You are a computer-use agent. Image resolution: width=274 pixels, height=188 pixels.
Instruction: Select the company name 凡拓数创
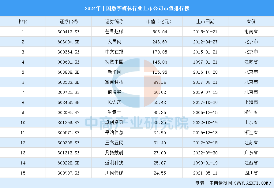tap(114, 153)
